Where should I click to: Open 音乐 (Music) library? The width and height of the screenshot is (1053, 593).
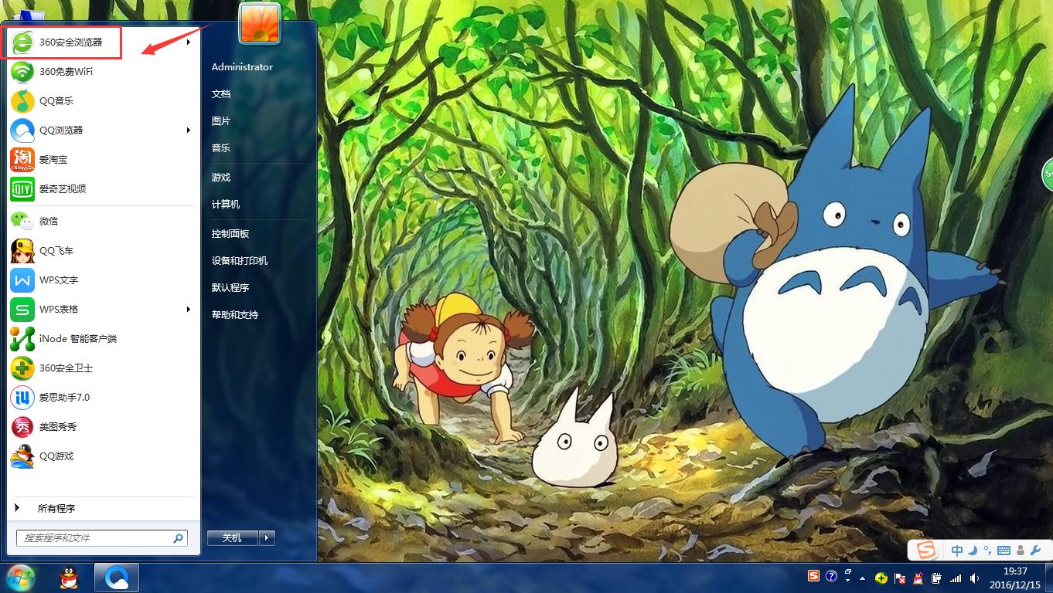pyautogui.click(x=221, y=148)
